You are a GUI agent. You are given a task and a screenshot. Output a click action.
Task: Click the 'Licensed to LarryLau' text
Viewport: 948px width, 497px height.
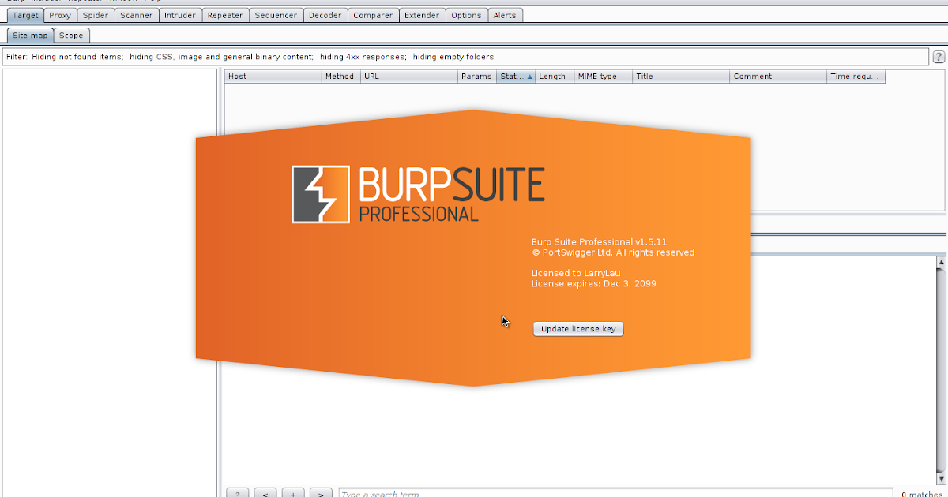[x=576, y=273]
